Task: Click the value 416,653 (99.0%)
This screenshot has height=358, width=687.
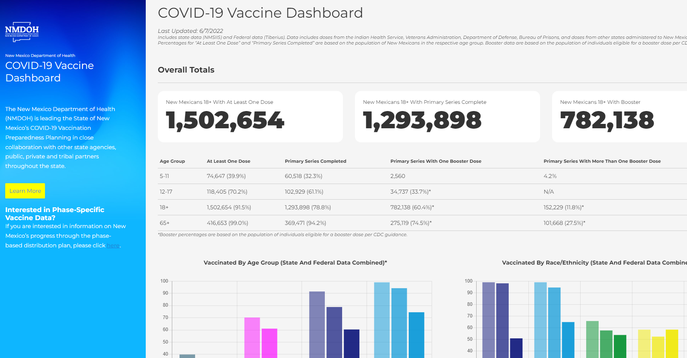Action: (x=227, y=223)
